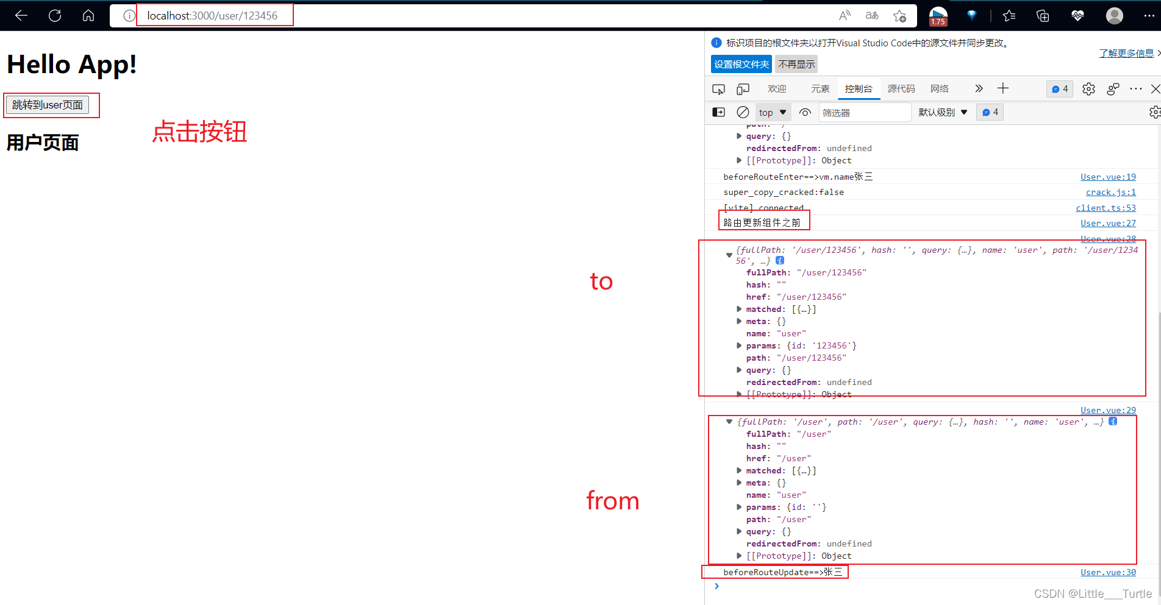
Task: Reload the page with the refresh icon
Action: (55, 16)
